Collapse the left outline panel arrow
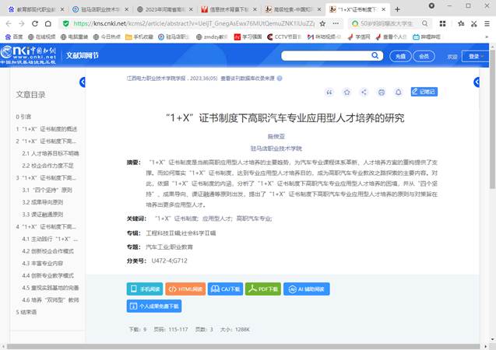Viewport: 496px width, 350px height. click(83, 82)
